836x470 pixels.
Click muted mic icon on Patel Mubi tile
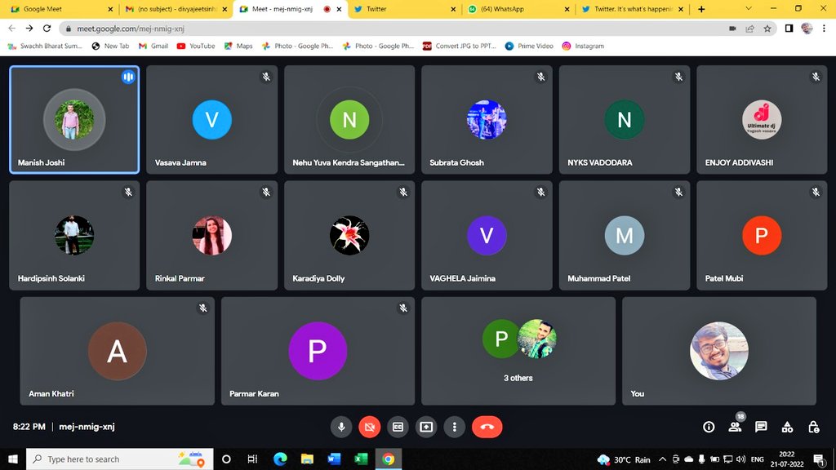coord(816,192)
